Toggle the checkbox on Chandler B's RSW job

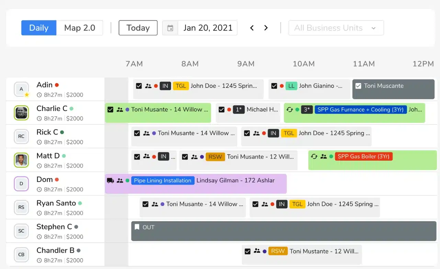(248, 251)
